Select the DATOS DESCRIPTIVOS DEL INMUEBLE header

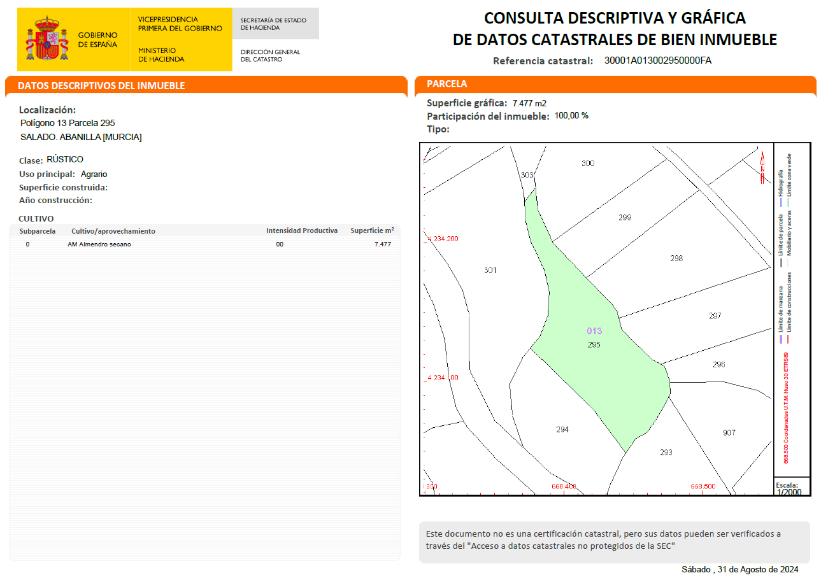coord(101,86)
